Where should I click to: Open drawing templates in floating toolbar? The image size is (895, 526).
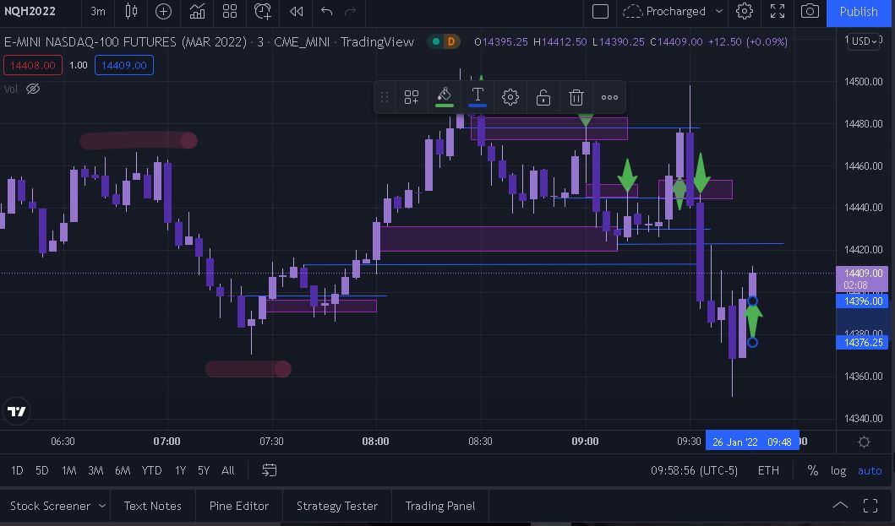(412, 98)
